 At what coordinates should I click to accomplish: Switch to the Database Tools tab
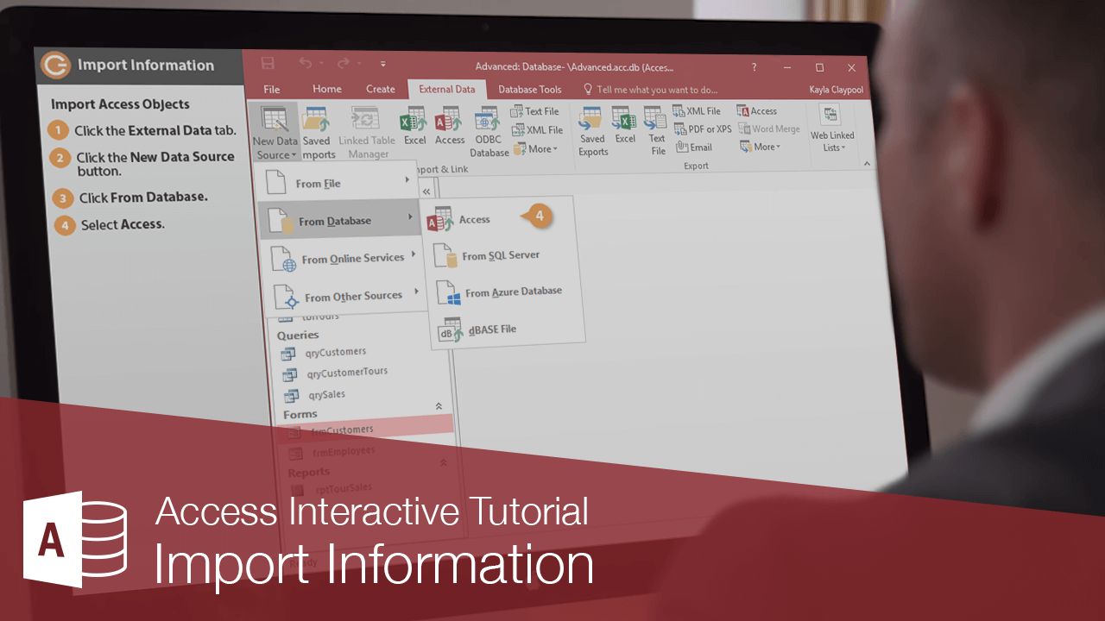[529, 89]
